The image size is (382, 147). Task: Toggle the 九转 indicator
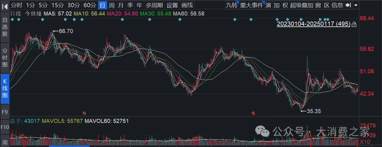[x=232, y=5]
